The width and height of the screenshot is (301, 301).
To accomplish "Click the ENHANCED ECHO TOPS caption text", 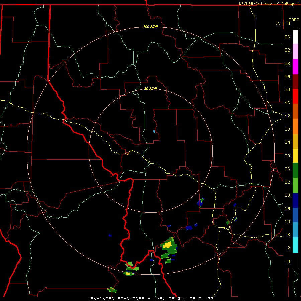I will (x=117, y=299).
